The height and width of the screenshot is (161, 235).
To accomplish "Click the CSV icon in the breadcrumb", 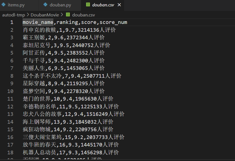I will coord(68,15).
